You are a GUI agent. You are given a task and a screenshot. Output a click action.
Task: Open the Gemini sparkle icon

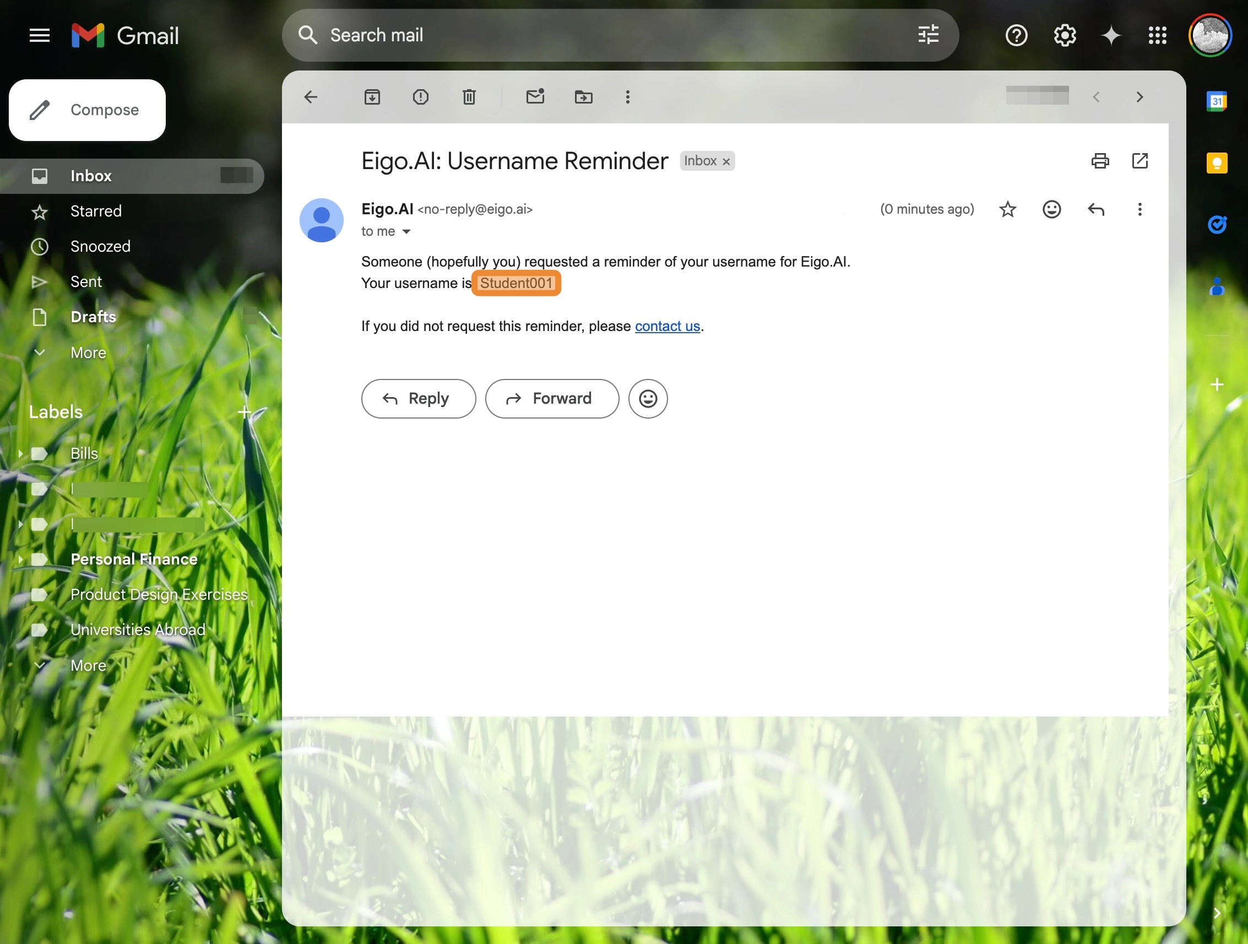1111,36
